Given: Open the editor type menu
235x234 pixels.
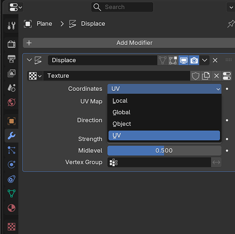Looking at the screenshot, I should tap(15, 7).
